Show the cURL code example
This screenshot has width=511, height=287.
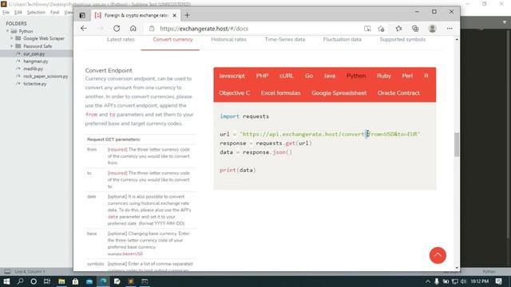point(287,76)
